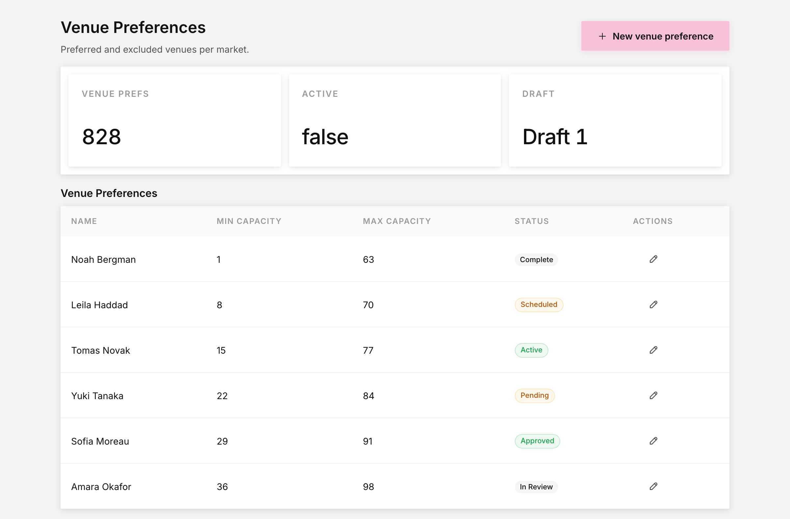The image size is (790, 519).
Task: Click edit pencil for Amara Okafor
Action: click(653, 487)
